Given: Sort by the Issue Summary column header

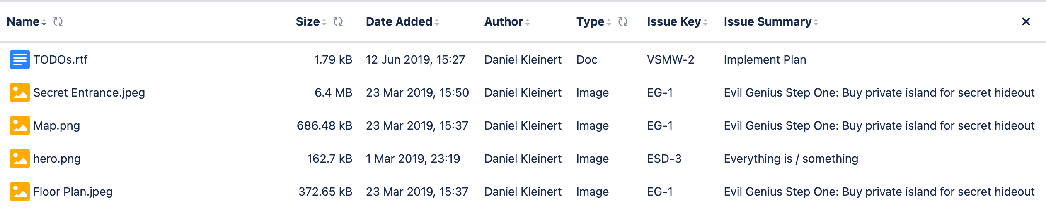Looking at the screenshot, I should tap(768, 21).
